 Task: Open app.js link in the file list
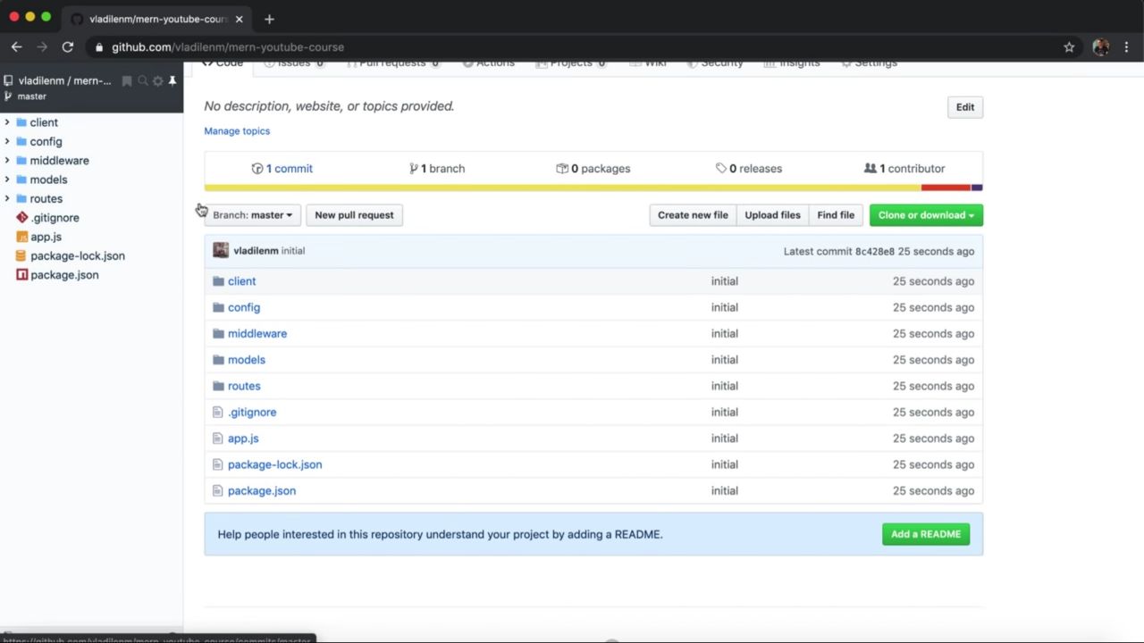243,438
